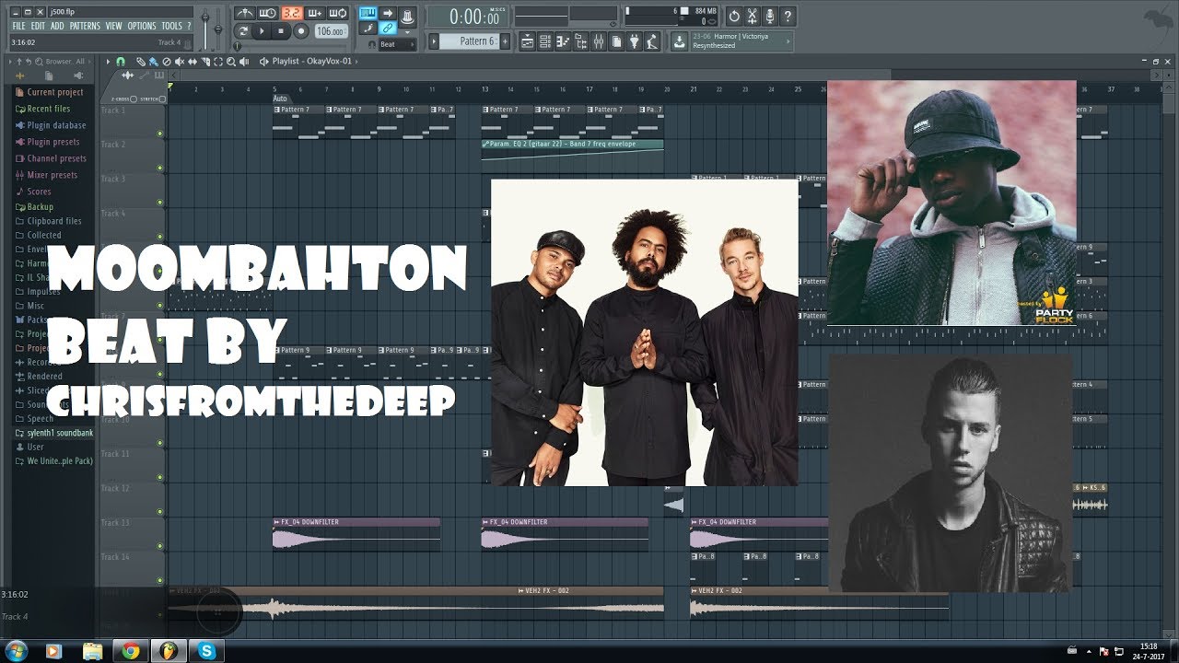Open the help question mark icon
1179x663 pixels.
point(788,16)
